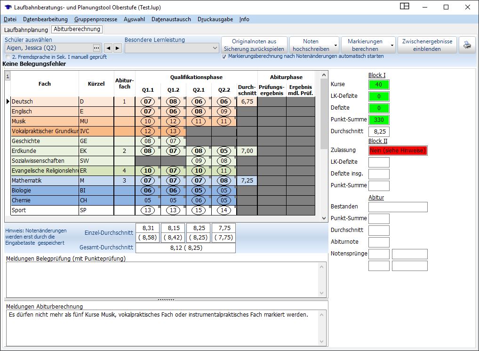Click the panel splitter grip handle
479x351 pixels.
[x=166, y=300]
